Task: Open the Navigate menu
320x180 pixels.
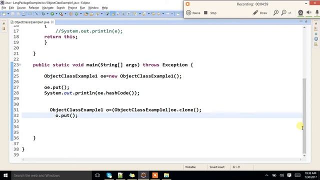Action: tap(48, 8)
